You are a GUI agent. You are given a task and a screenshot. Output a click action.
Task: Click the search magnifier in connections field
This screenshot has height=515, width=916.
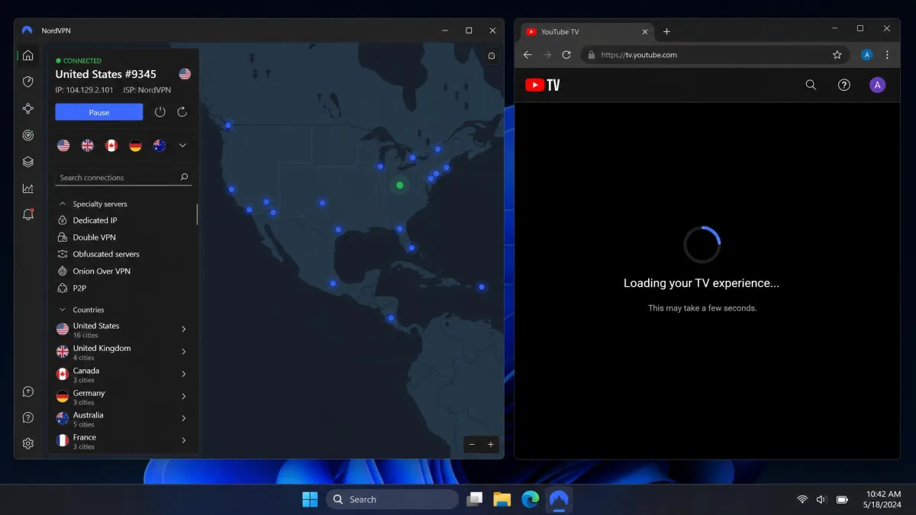[184, 177]
